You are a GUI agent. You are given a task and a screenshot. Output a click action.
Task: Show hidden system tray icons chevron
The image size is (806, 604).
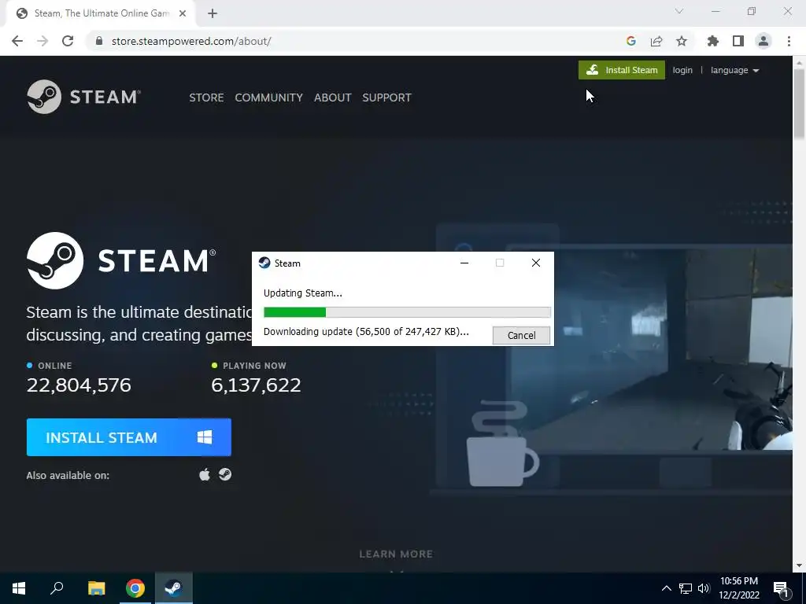(x=666, y=588)
